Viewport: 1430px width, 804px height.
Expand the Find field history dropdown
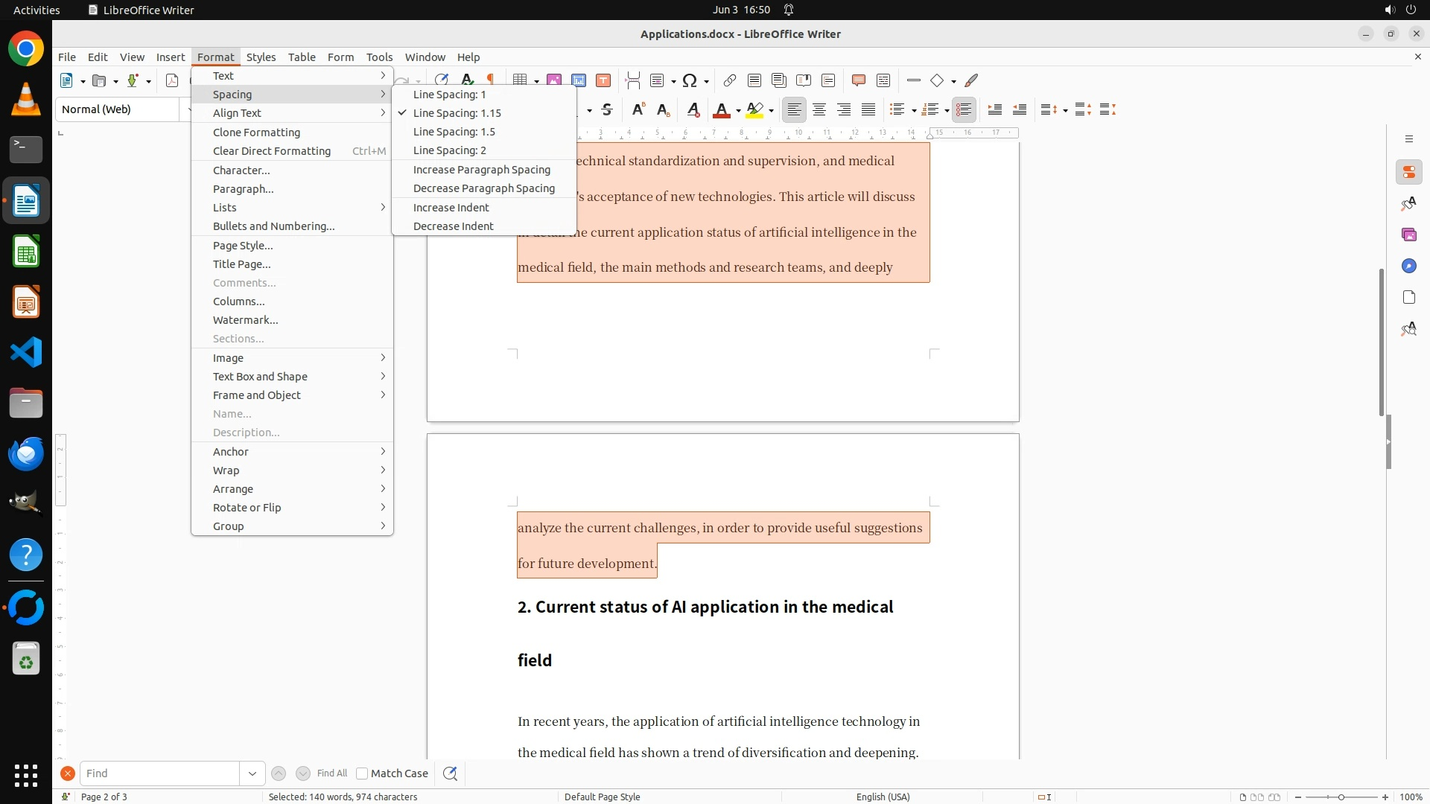click(252, 773)
